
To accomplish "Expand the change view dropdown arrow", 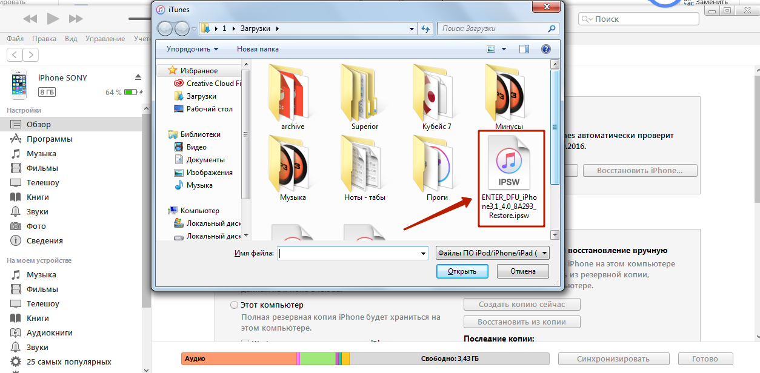I will point(503,49).
